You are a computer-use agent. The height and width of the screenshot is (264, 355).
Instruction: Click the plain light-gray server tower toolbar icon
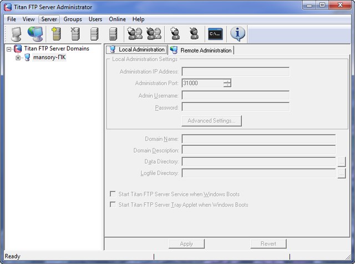click(x=94, y=34)
